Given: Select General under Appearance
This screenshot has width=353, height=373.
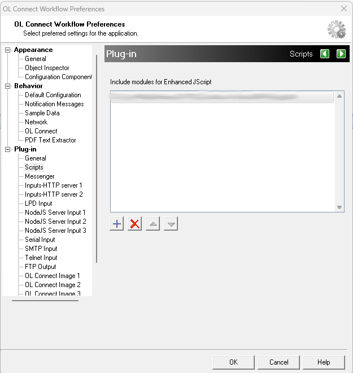Looking at the screenshot, I should [36, 59].
